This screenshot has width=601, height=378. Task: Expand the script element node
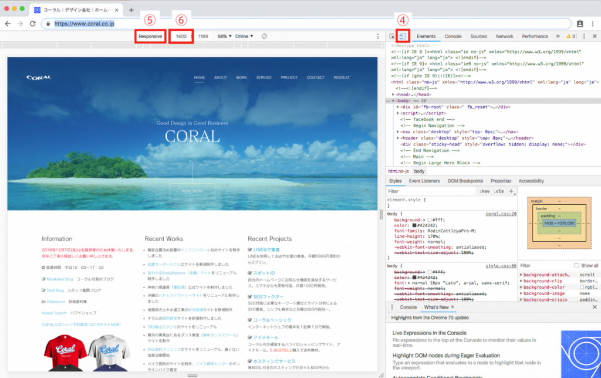pyautogui.click(x=398, y=113)
